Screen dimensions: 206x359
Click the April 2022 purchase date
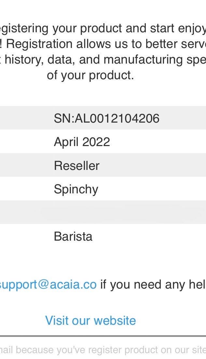(x=82, y=142)
